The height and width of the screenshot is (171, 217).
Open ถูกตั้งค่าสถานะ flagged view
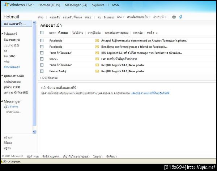click(x=12, y=82)
